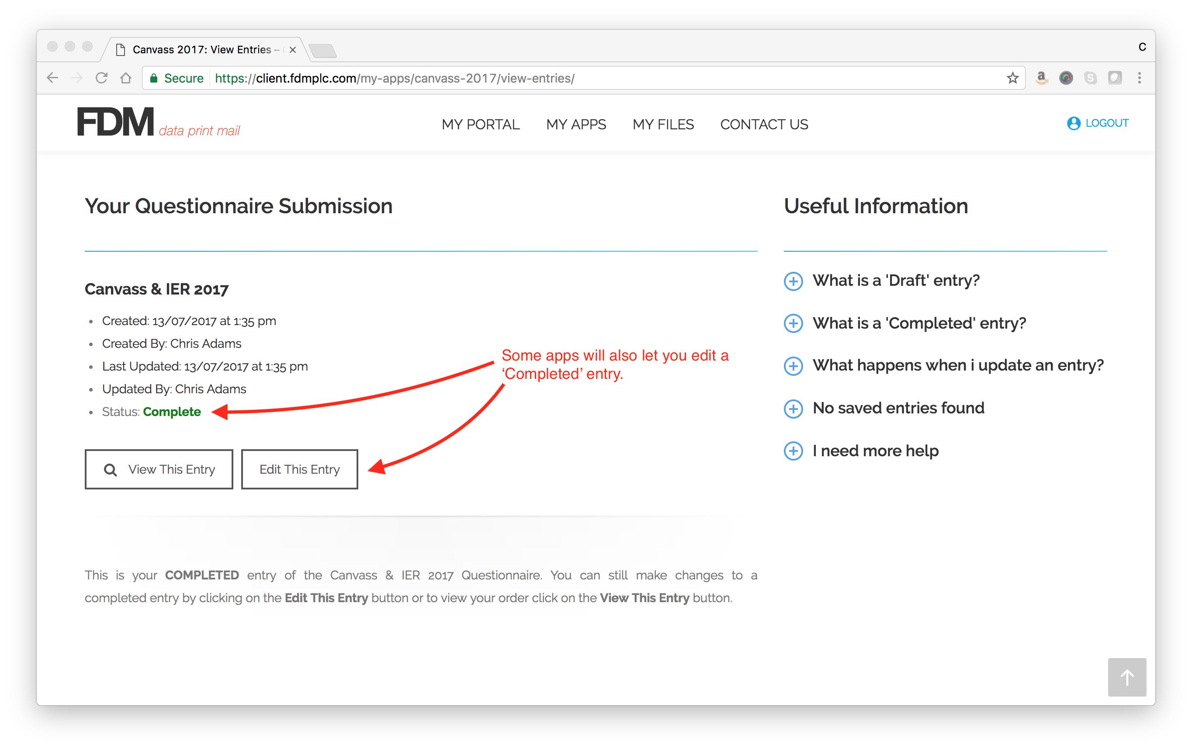Expand the "I need more help" item
Image resolution: width=1192 pixels, height=749 pixels.
tap(793, 451)
